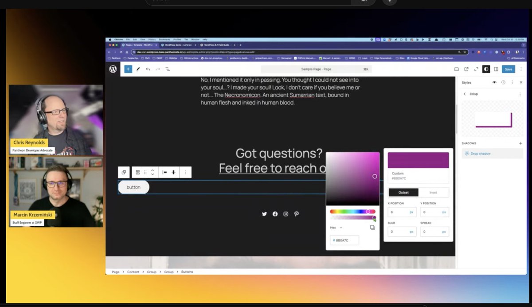Click the Twitter social icon
Screen dimensions: 532x307
coord(264,214)
